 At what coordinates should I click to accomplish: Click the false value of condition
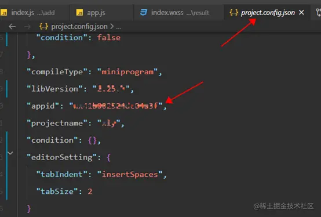[x=109, y=38]
